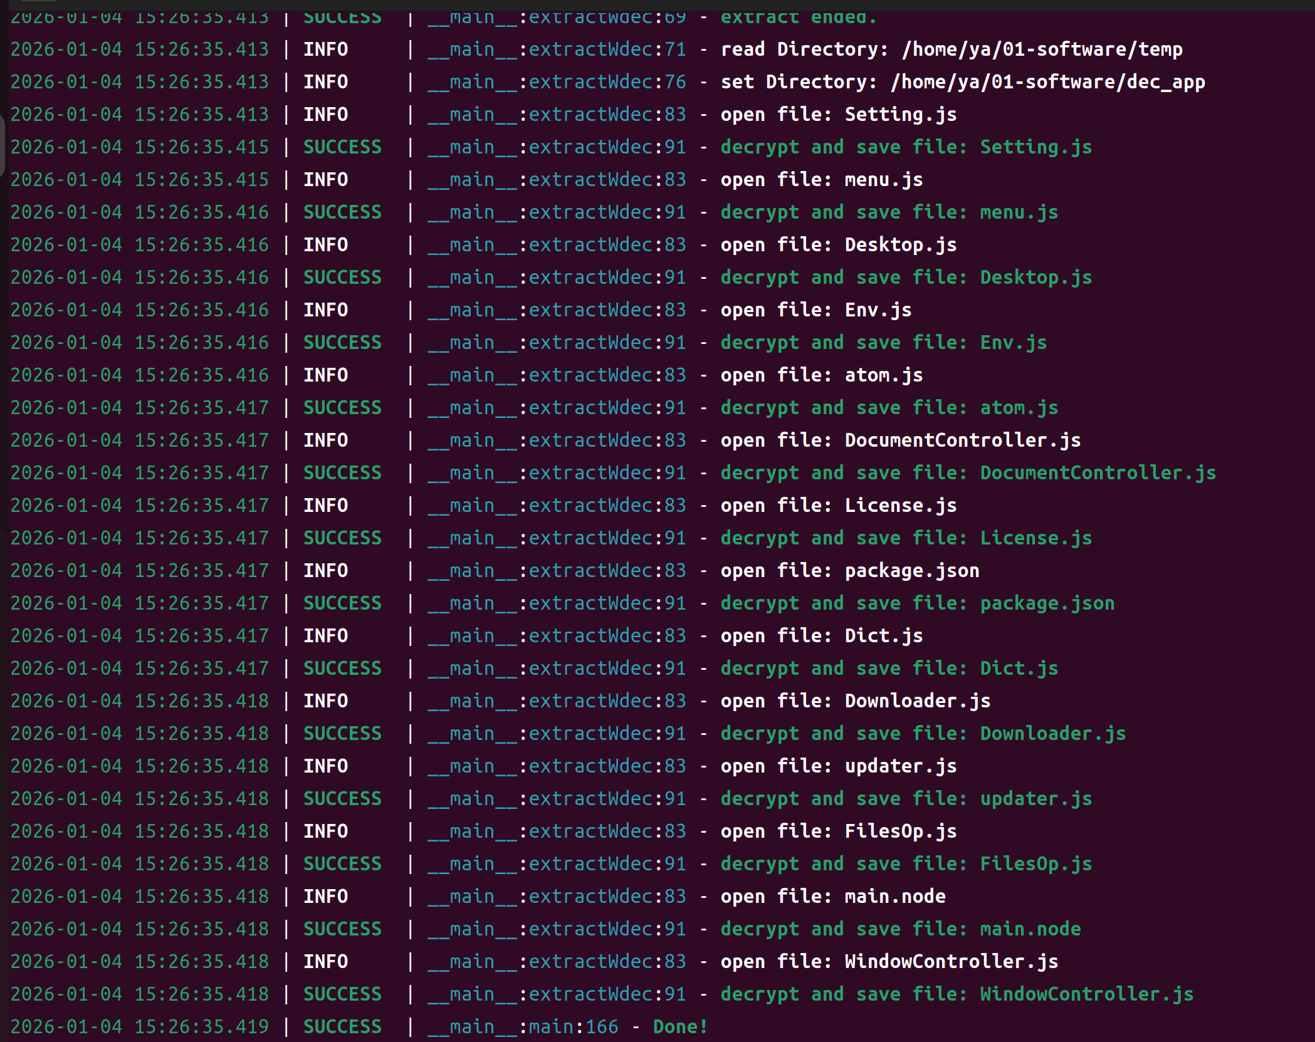Image resolution: width=1315 pixels, height=1042 pixels.
Task: Click 'open file: Desktop.js' log message
Action: click(x=838, y=245)
